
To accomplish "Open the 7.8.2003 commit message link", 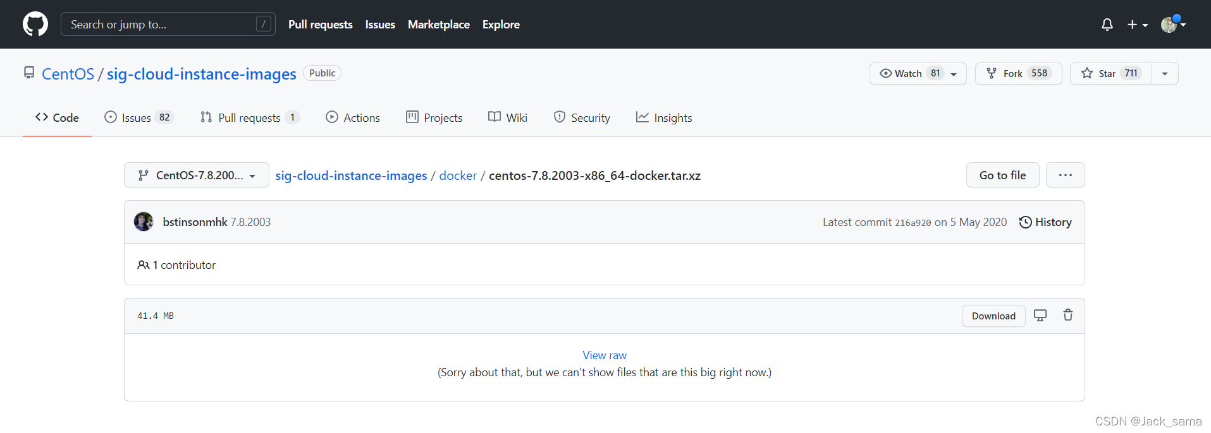I will point(250,222).
